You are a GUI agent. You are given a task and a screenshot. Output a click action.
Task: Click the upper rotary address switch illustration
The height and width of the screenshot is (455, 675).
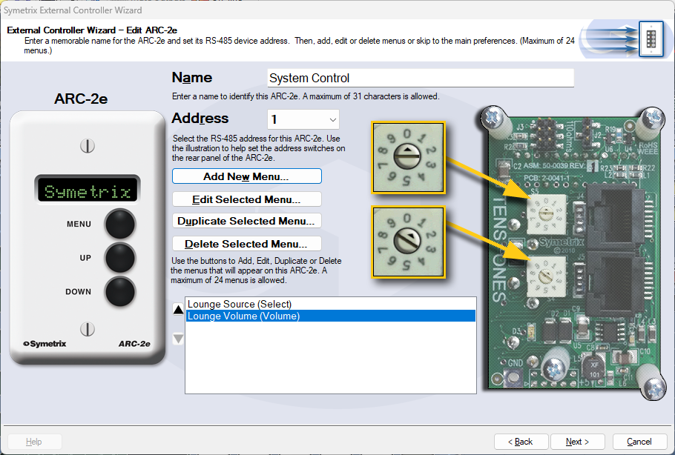point(407,157)
